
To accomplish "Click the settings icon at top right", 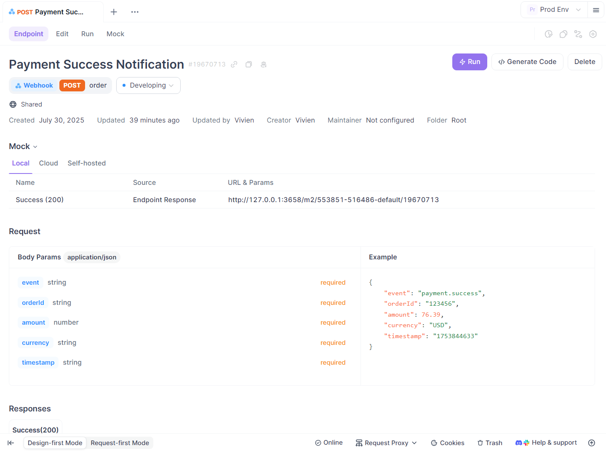I will [x=593, y=34].
